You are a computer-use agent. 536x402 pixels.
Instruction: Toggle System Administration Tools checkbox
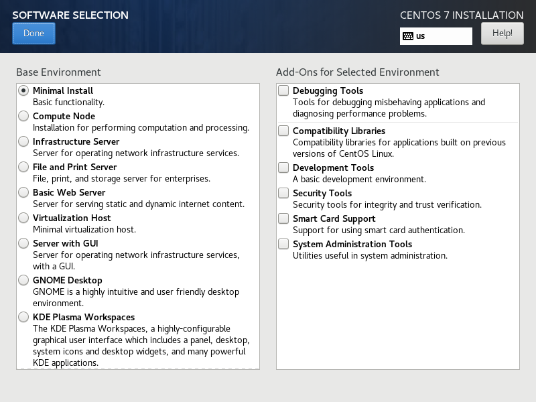284,244
